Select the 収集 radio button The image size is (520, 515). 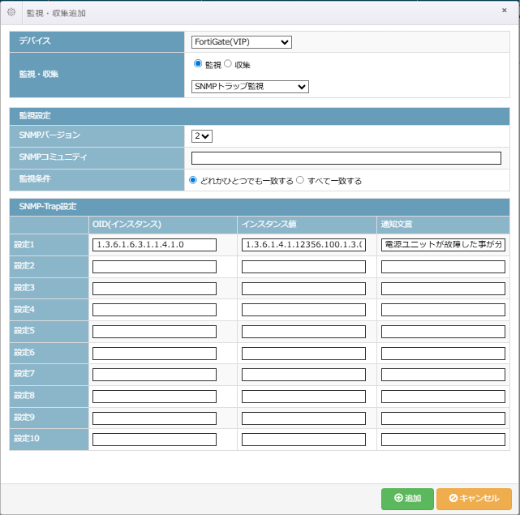228,64
